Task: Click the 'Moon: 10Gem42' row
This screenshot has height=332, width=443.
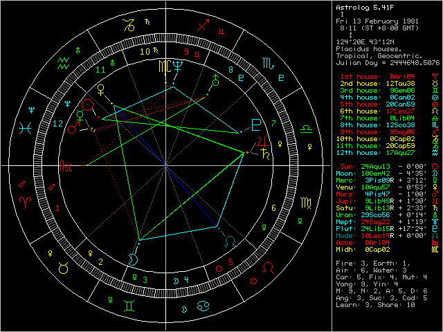Action: (x=388, y=174)
